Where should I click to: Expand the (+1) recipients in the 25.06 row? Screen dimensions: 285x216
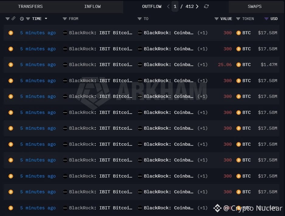click(x=203, y=65)
